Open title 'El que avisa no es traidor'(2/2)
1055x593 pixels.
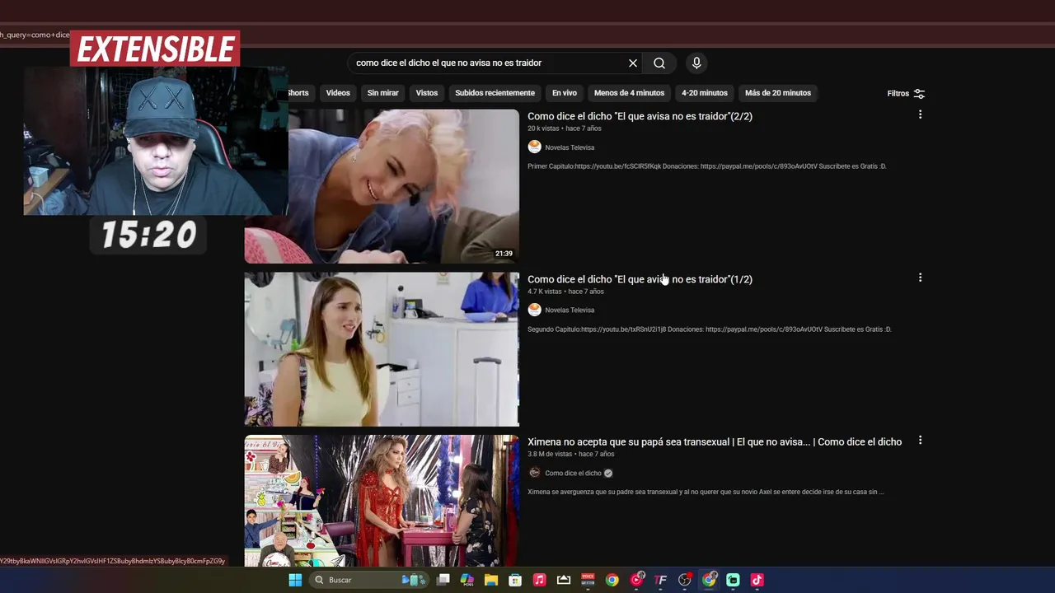[640, 116]
